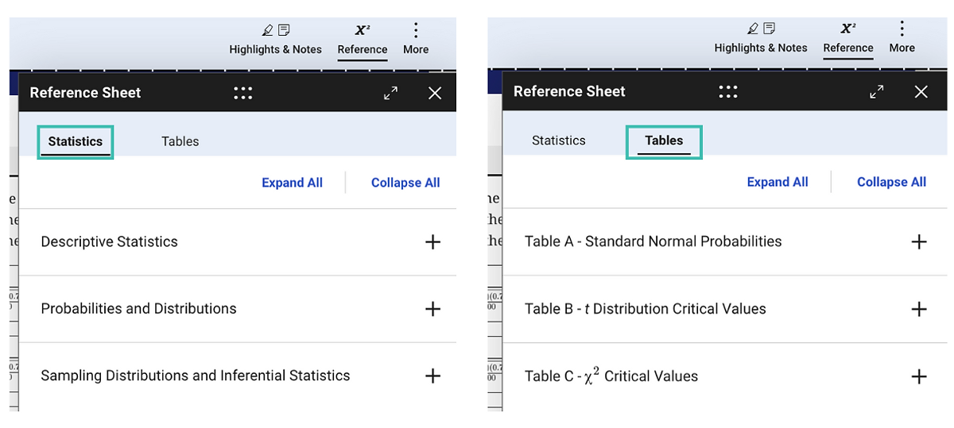The height and width of the screenshot is (428, 954).
Task: Expand Table C chi-square Critical Values
Action: [919, 376]
